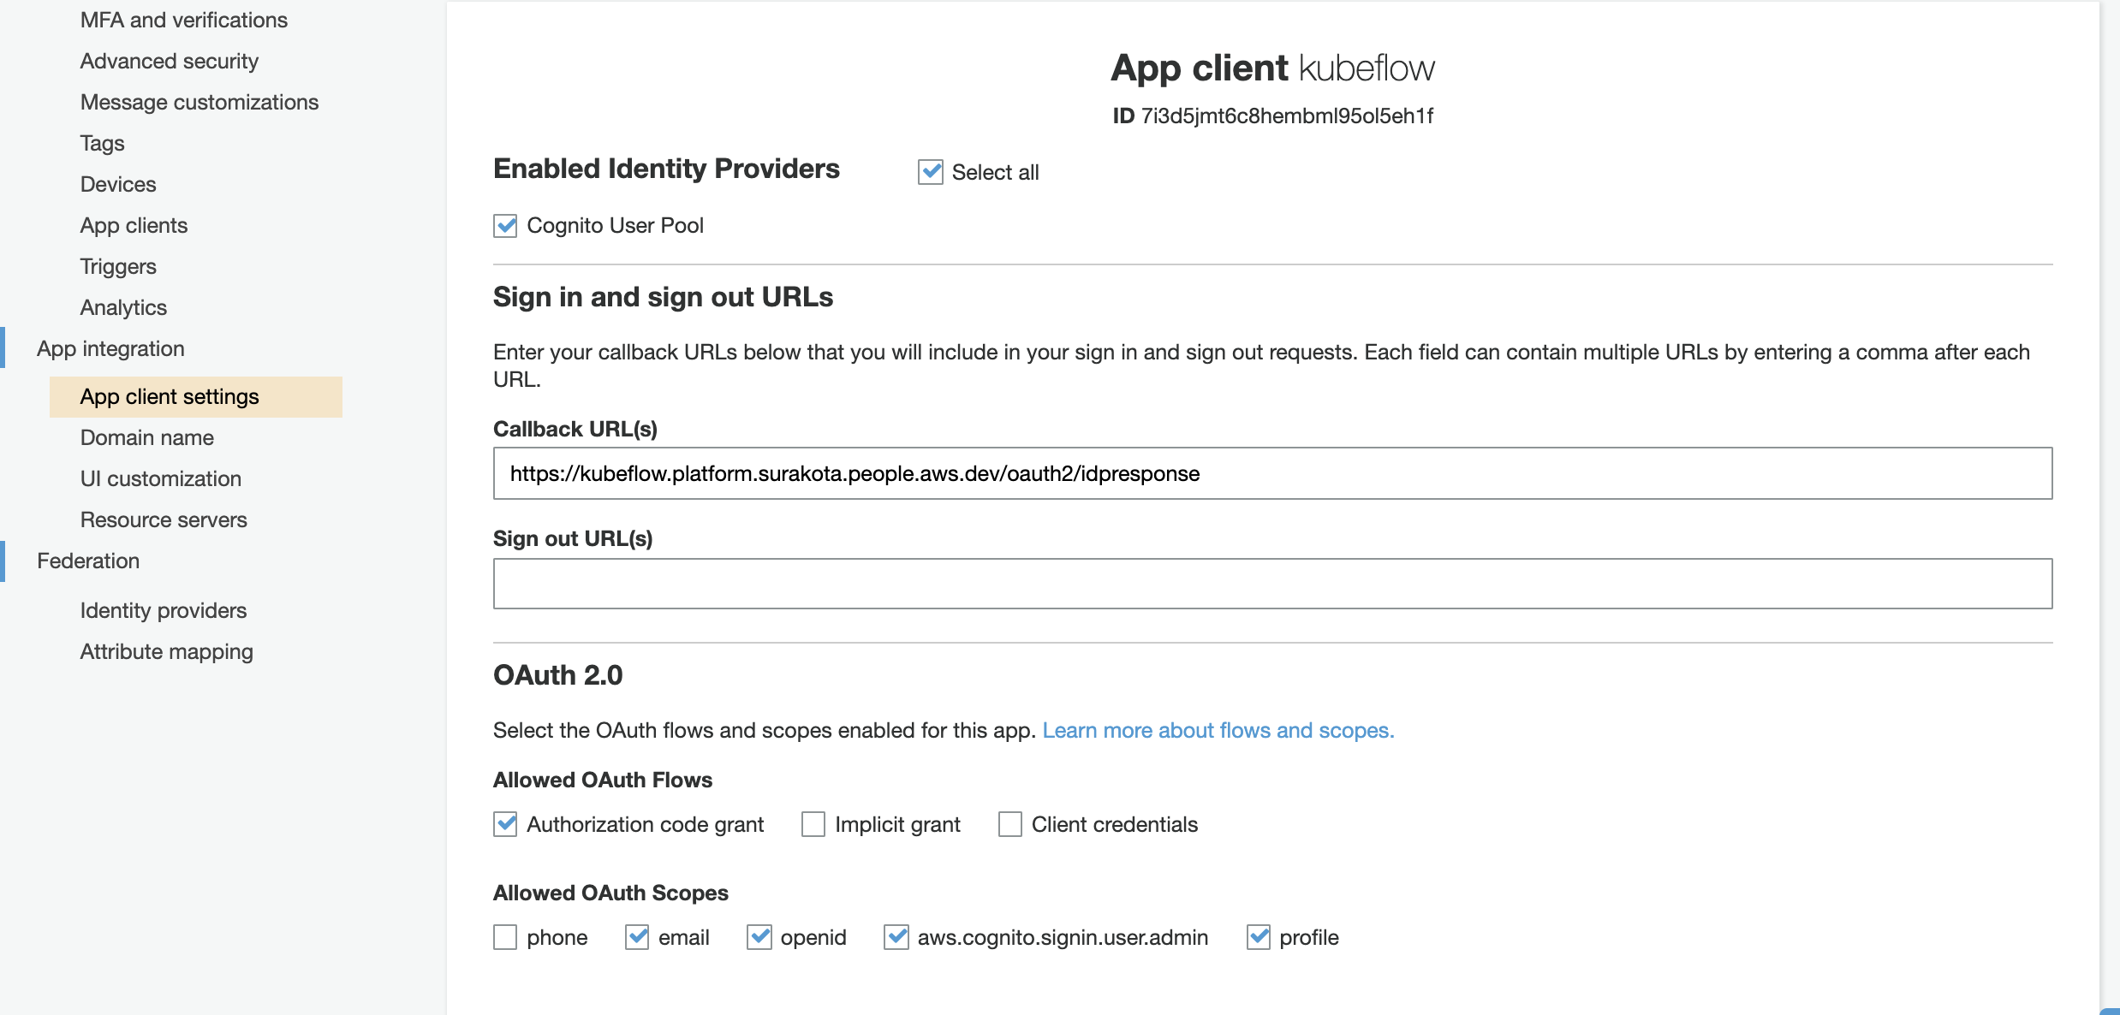Enable the Implicit grant flow

(813, 824)
